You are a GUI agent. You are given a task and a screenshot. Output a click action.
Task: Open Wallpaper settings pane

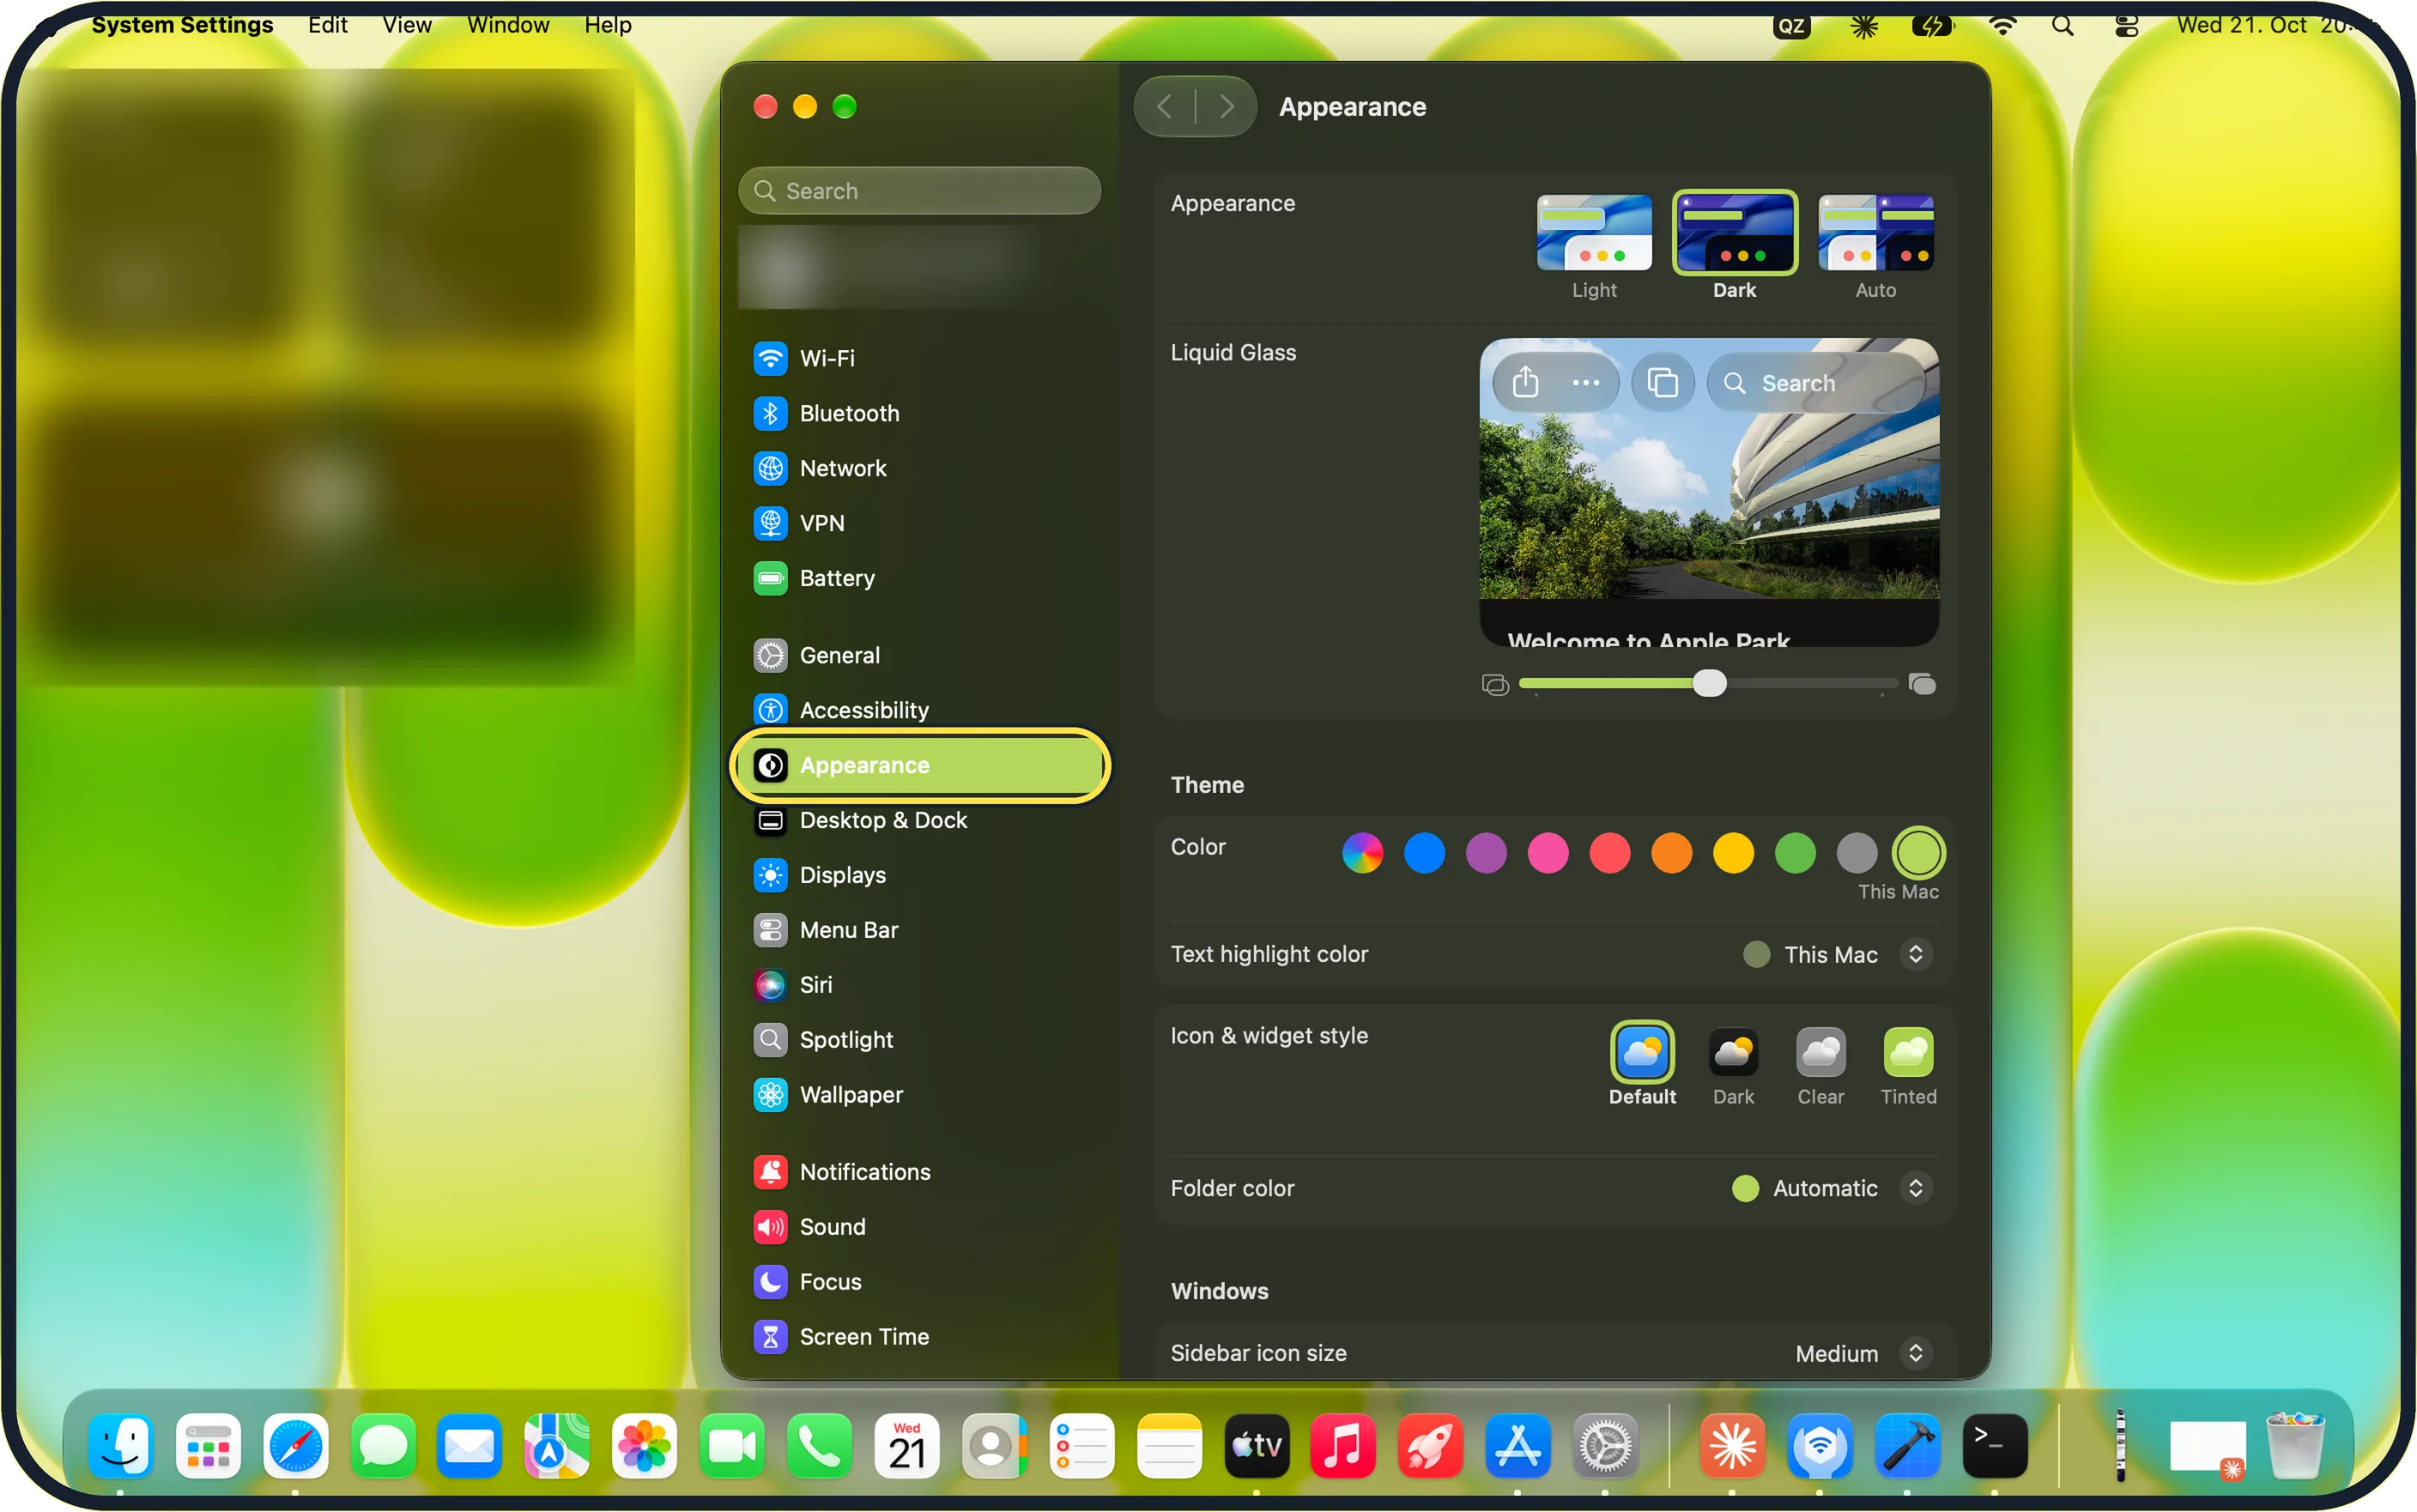pos(918,1095)
